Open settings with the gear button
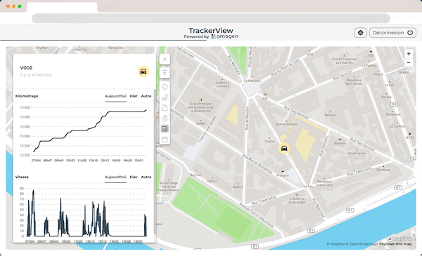Viewport: 422px width, 256px height. click(360, 33)
